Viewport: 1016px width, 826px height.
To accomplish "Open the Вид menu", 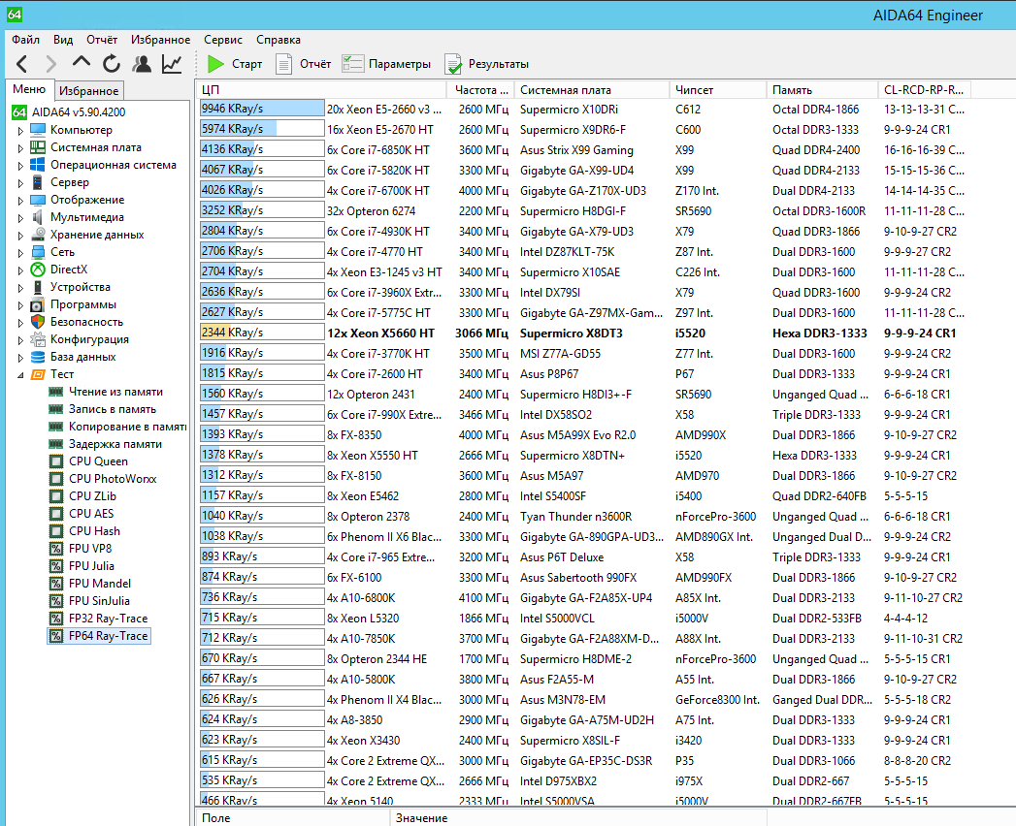I will [x=63, y=40].
